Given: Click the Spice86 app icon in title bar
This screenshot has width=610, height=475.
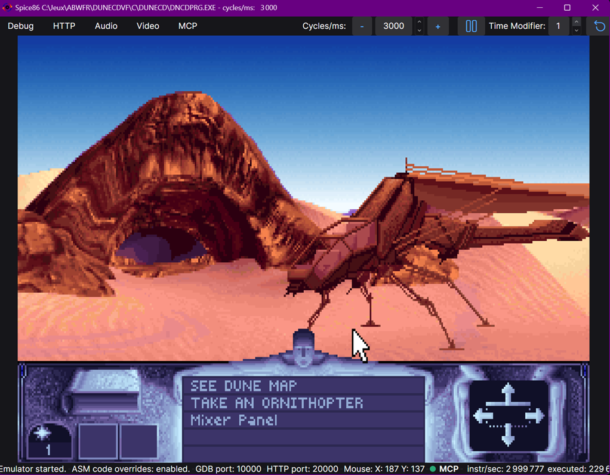Looking at the screenshot, I should [x=7, y=7].
